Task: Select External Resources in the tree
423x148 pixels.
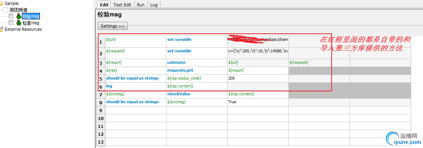Action: (x=23, y=29)
